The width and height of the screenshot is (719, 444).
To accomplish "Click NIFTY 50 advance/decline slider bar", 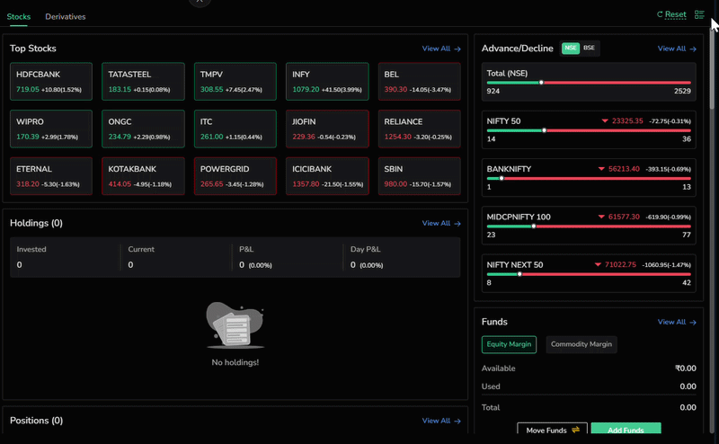I will coord(589,130).
